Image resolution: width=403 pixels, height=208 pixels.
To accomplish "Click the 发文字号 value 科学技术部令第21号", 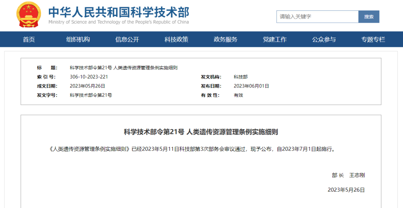I will [91, 95].
